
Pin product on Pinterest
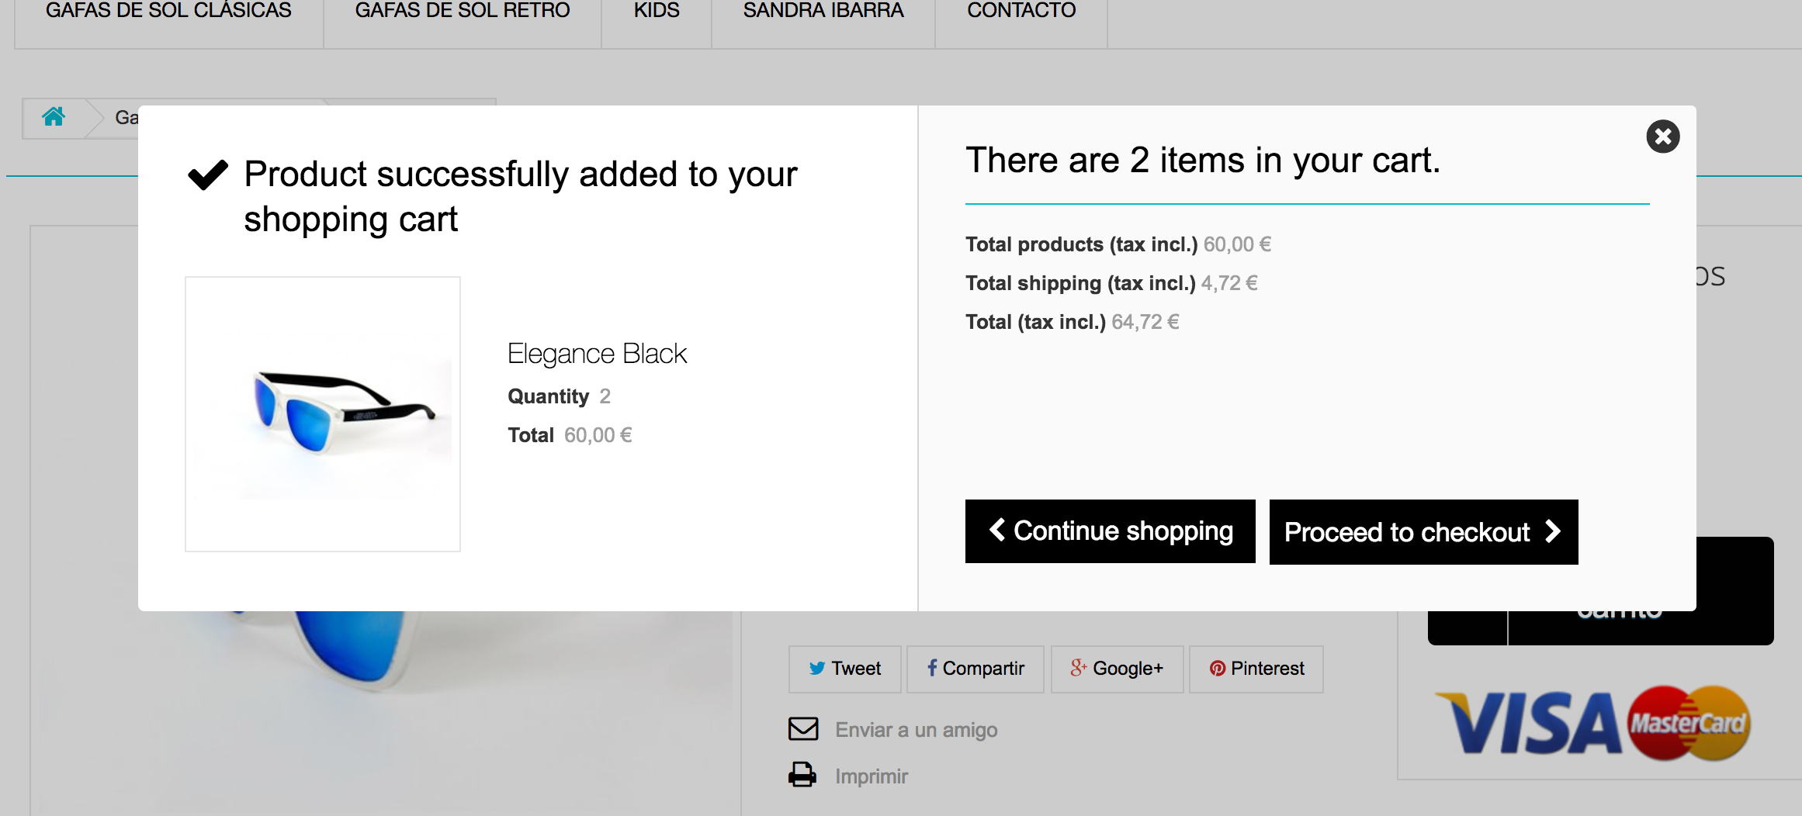tap(1256, 669)
